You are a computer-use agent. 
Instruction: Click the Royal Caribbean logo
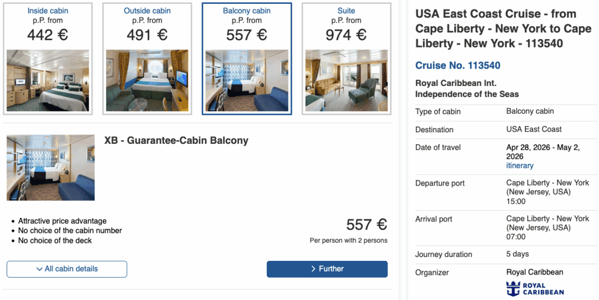click(x=535, y=289)
